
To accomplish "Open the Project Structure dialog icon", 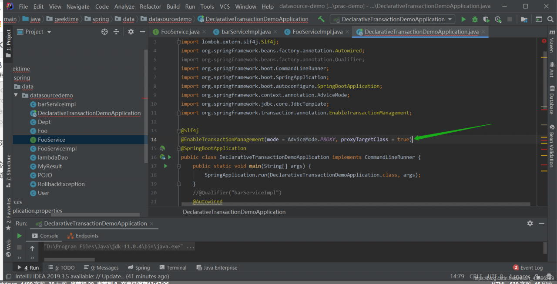I will (x=524, y=19).
